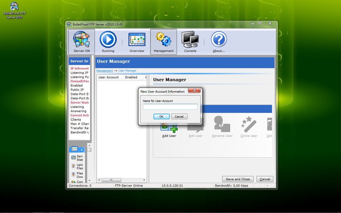
Task: Click the Edit User icon
Action: (x=196, y=128)
